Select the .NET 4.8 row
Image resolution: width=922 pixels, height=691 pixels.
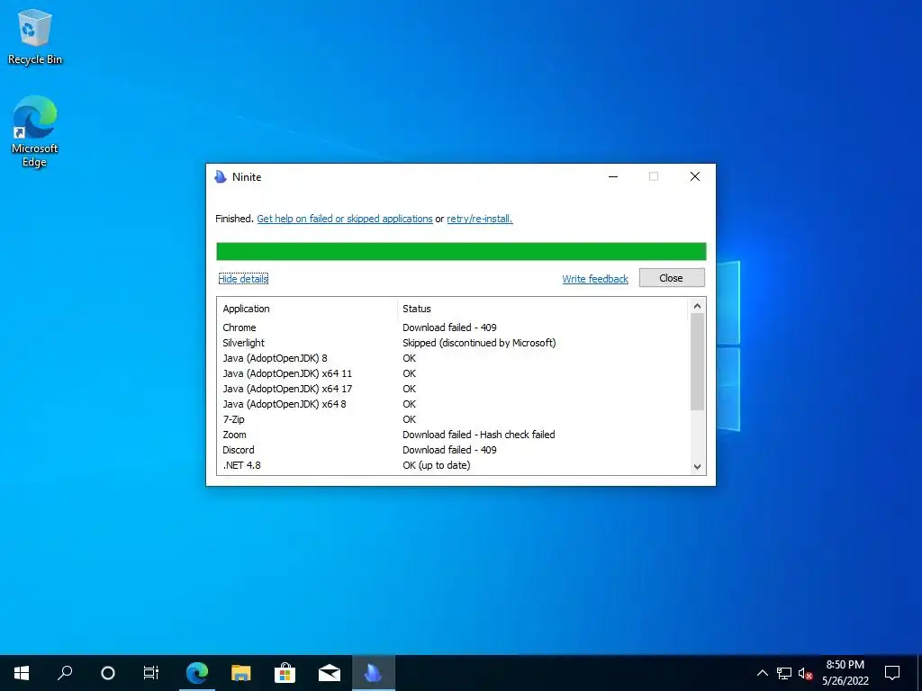[453, 465]
